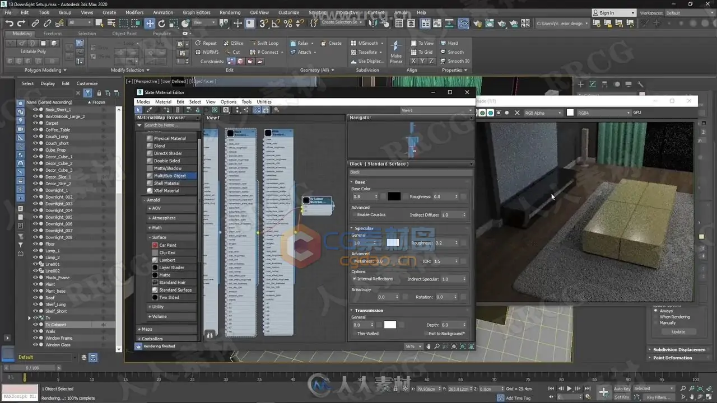Click the Swift Loop tool
Viewport: 717px width, 403px height.
coord(264,43)
